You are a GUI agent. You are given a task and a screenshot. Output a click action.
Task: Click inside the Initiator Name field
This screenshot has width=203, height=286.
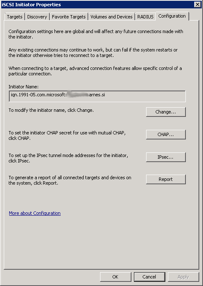click(x=97, y=96)
